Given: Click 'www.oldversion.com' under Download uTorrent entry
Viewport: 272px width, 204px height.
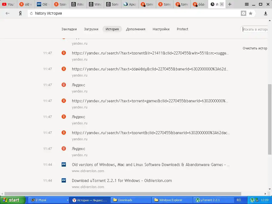Looking at the screenshot, I should tap(88, 187).
